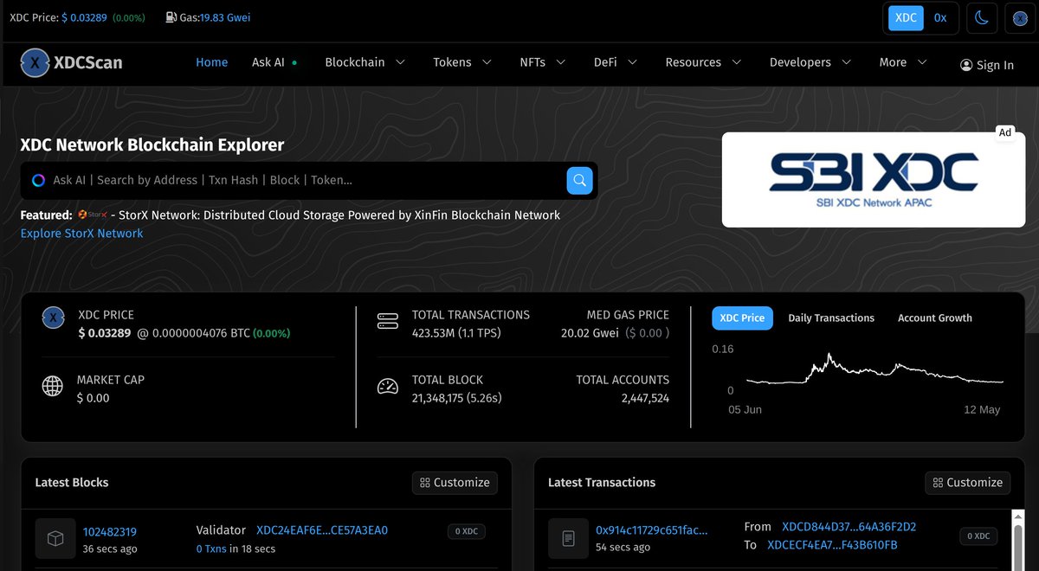Open the NFTs dropdown menu

pos(543,62)
